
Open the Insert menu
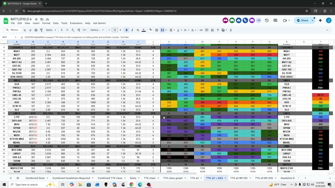[x=36, y=23]
